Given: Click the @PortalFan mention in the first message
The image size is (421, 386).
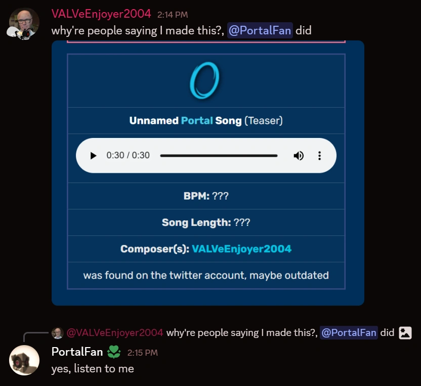Looking at the screenshot, I should (x=260, y=30).
